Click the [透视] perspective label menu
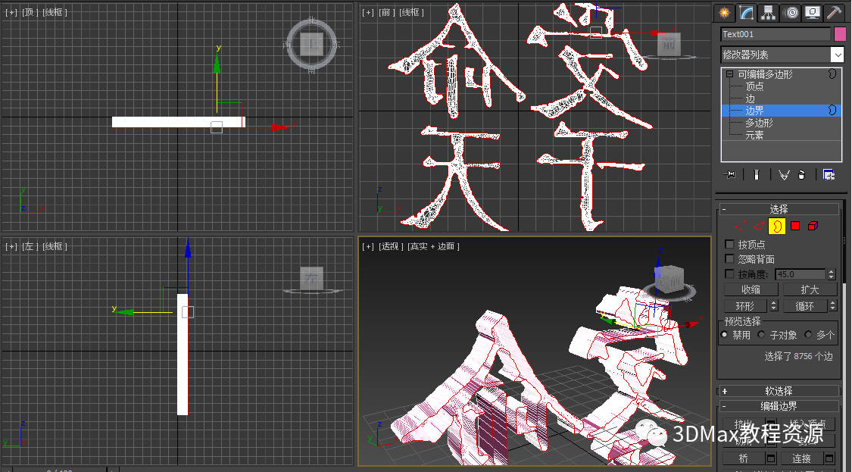 pyautogui.click(x=391, y=246)
